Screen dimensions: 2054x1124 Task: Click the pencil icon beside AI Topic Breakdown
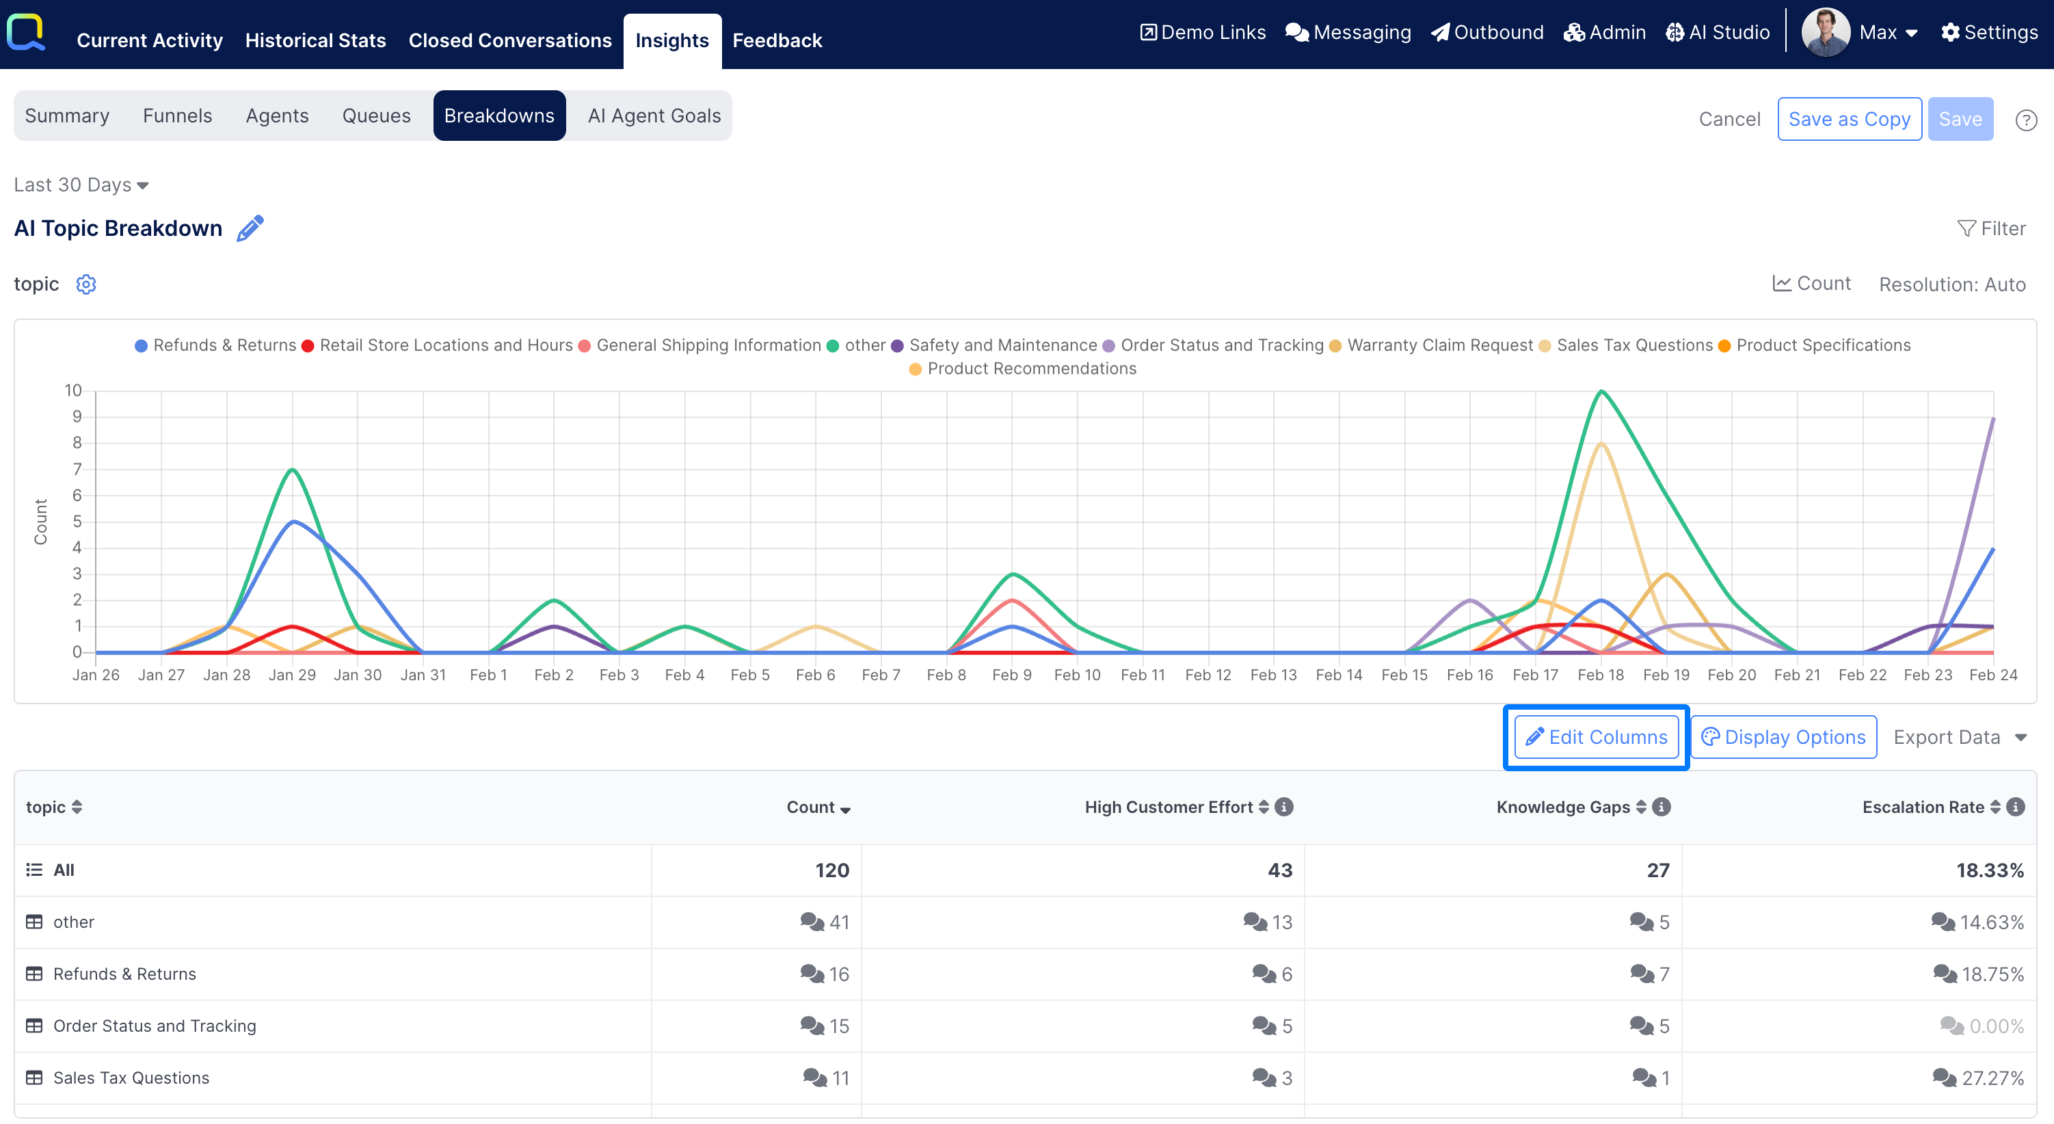(x=250, y=229)
